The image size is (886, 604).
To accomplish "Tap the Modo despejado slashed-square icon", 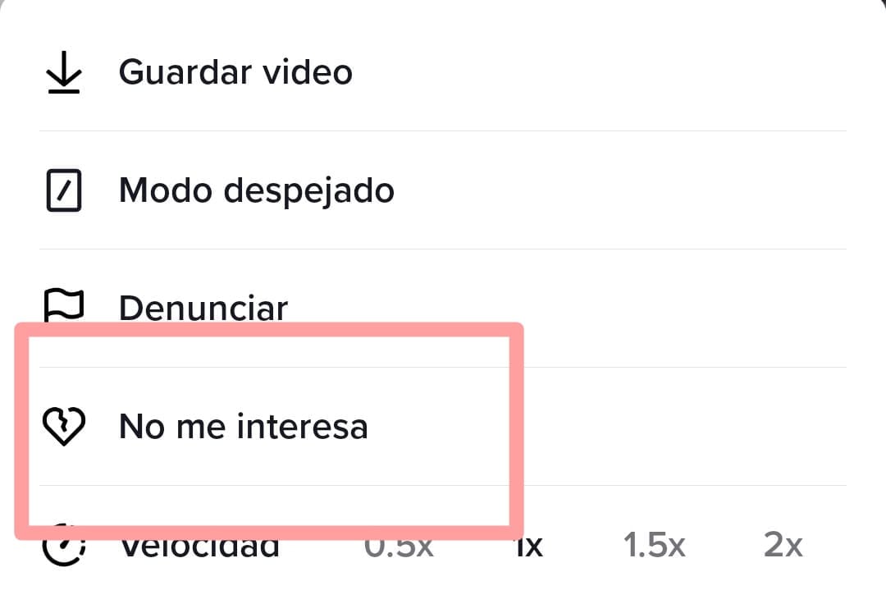I will [x=63, y=191].
